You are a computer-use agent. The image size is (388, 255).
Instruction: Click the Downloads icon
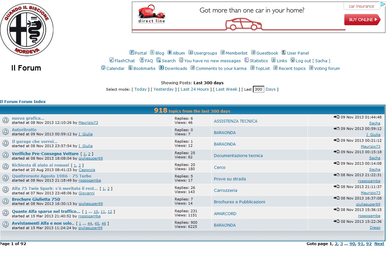(162, 68)
